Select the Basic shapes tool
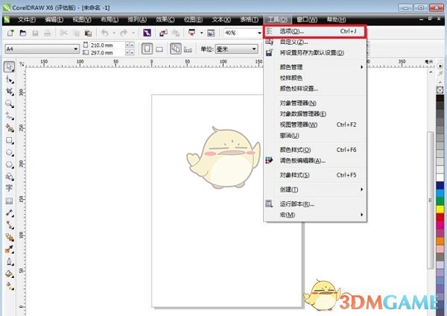Viewport: 447px width, 316px height. pyautogui.click(x=10, y=177)
